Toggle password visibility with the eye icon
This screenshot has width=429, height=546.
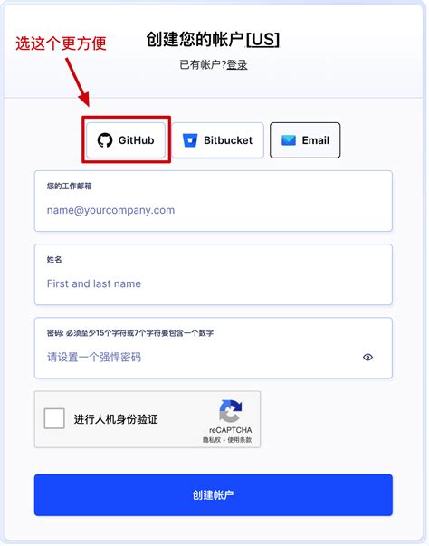click(367, 358)
